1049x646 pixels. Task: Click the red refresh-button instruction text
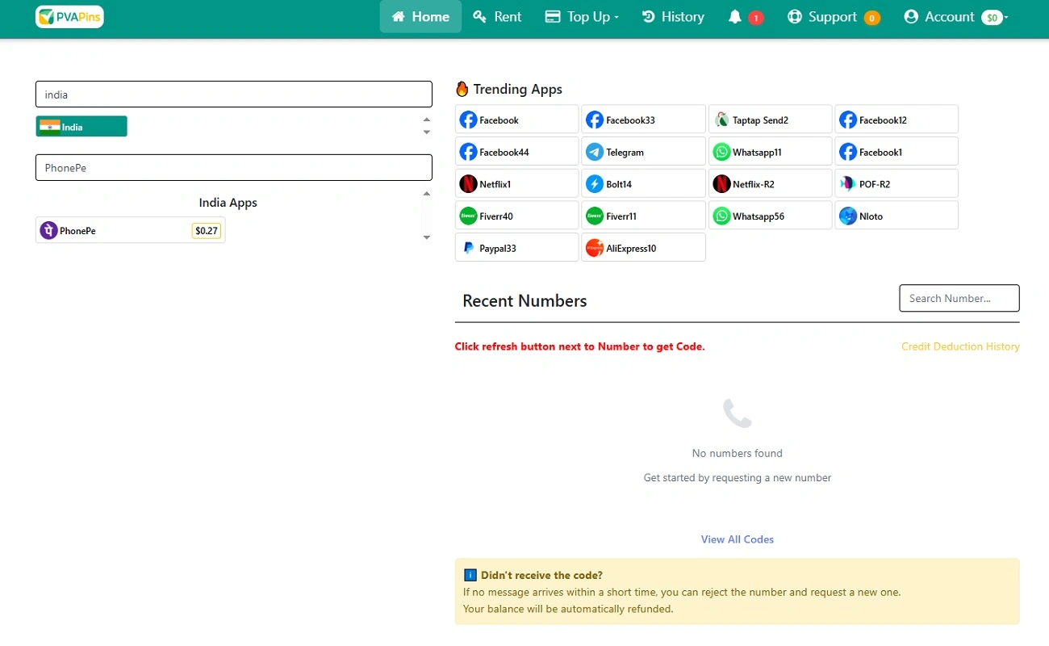point(579,346)
